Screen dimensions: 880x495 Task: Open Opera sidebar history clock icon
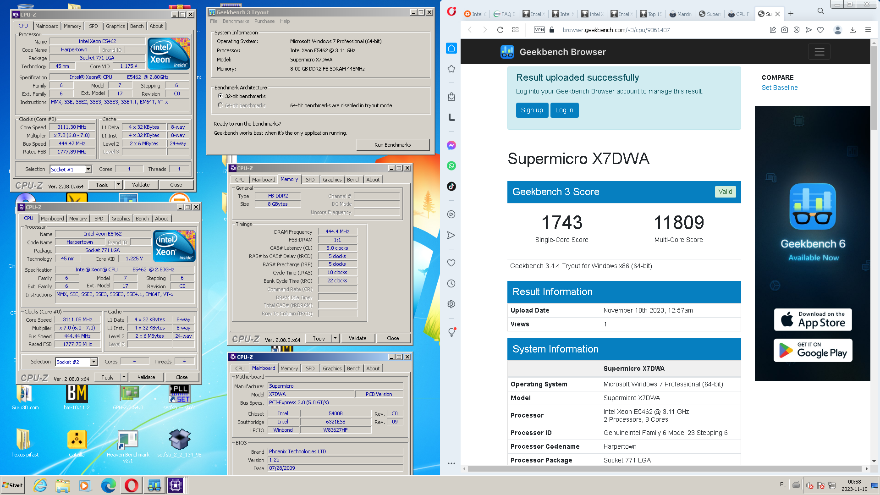click(x=451, y=284)
